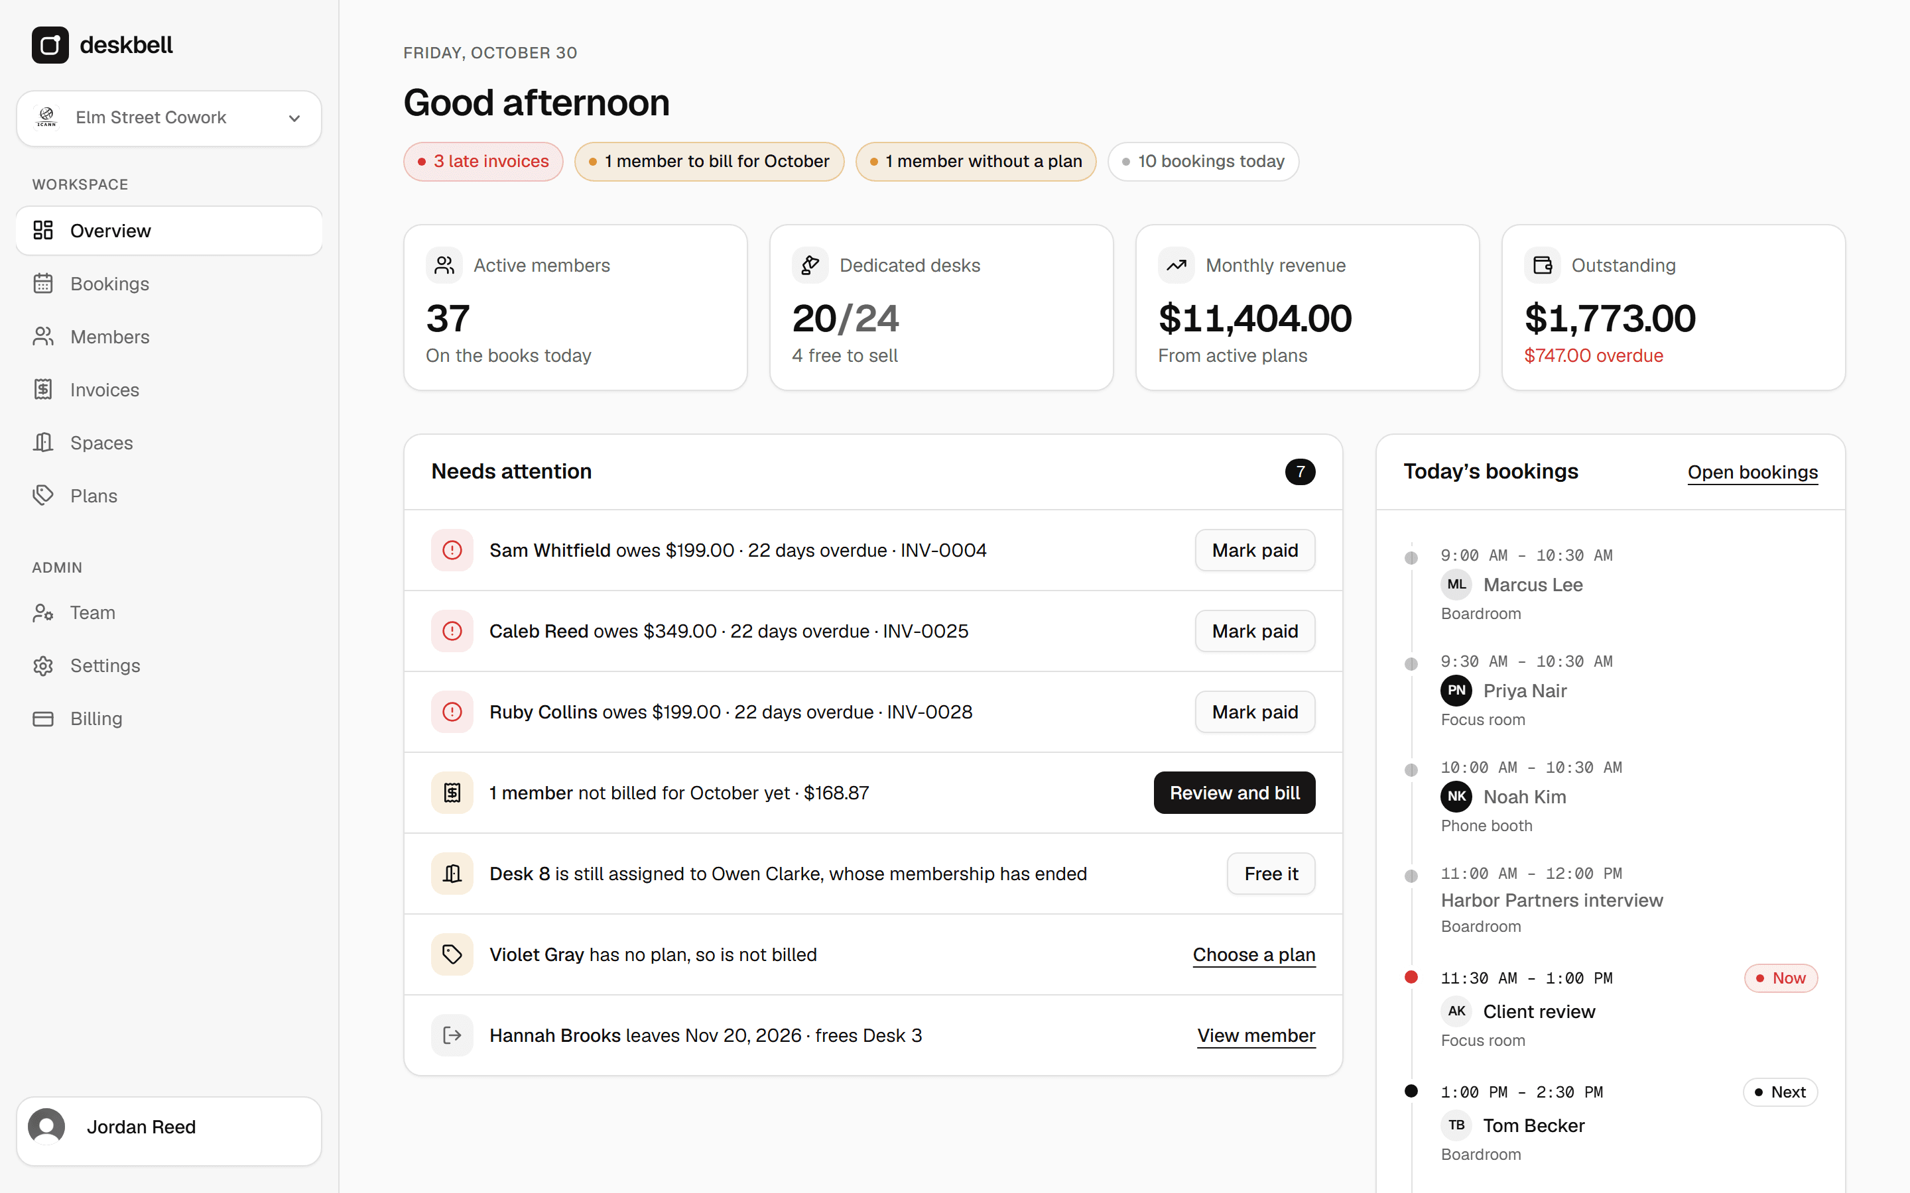Image resolution: width=1910 pixels, height=1193 pixels.
Task: Click the TB avatar for Tom Becker
Action: [1456, 1125]
